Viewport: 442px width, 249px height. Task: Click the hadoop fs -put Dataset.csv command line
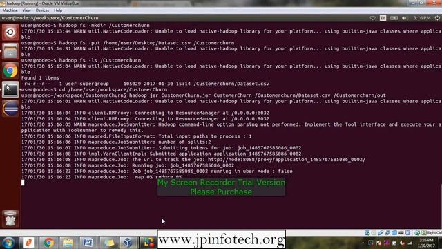click(146, 43)
